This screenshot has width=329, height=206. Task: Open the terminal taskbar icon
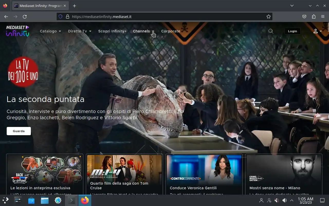click(71, 200)
